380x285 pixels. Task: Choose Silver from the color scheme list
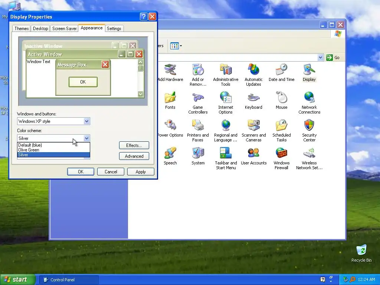53,155
